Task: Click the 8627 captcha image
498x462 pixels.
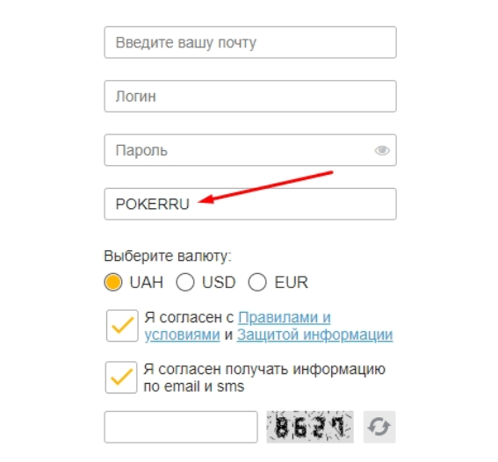Action: 310,427
